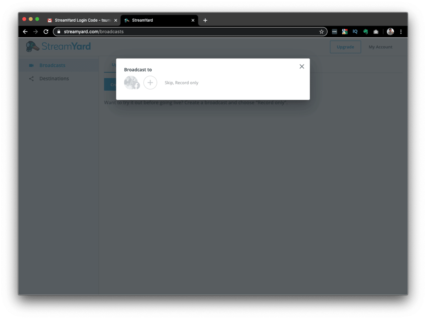Click the Upgrade button

345,47
